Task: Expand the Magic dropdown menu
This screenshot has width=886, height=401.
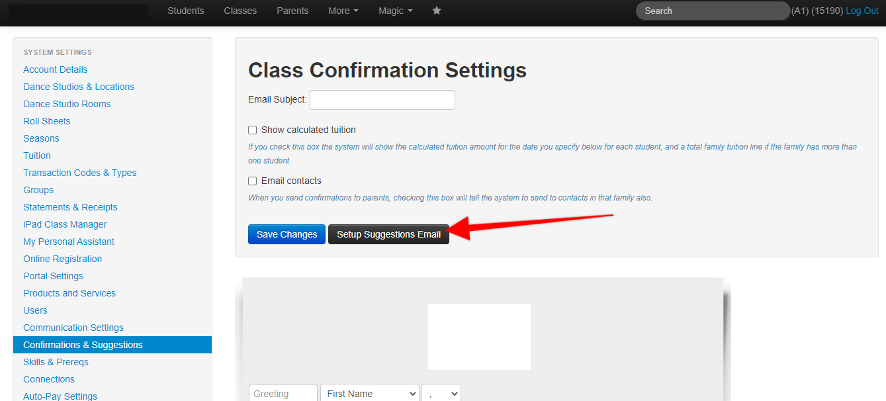Action: click(395, 11)
